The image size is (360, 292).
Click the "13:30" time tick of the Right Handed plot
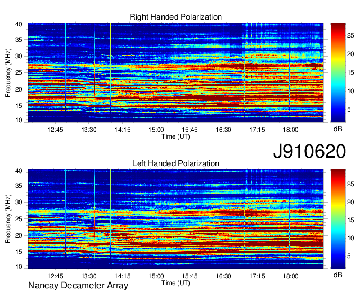click(x=89, y=130)
